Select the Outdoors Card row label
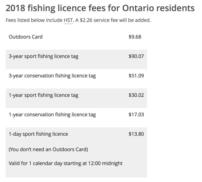The image size is (202, 182). pyautogui.click(x=26, y=37)
